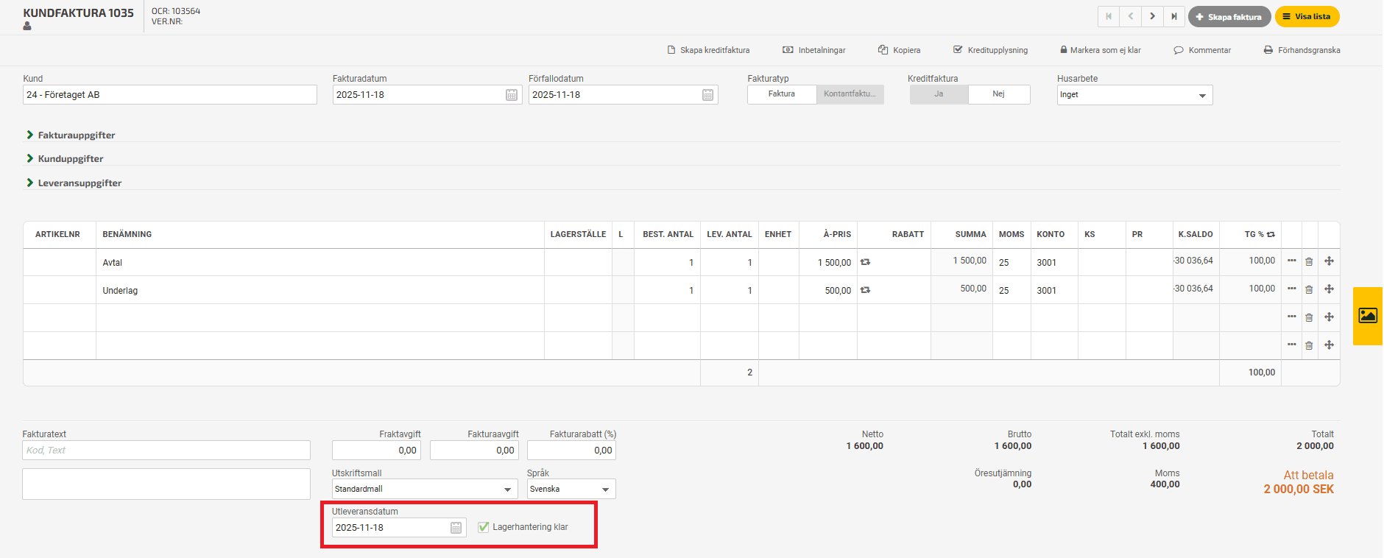Open the Utskriftsmall dropdown
The image size is (1384, 558).
click(423, 489)
